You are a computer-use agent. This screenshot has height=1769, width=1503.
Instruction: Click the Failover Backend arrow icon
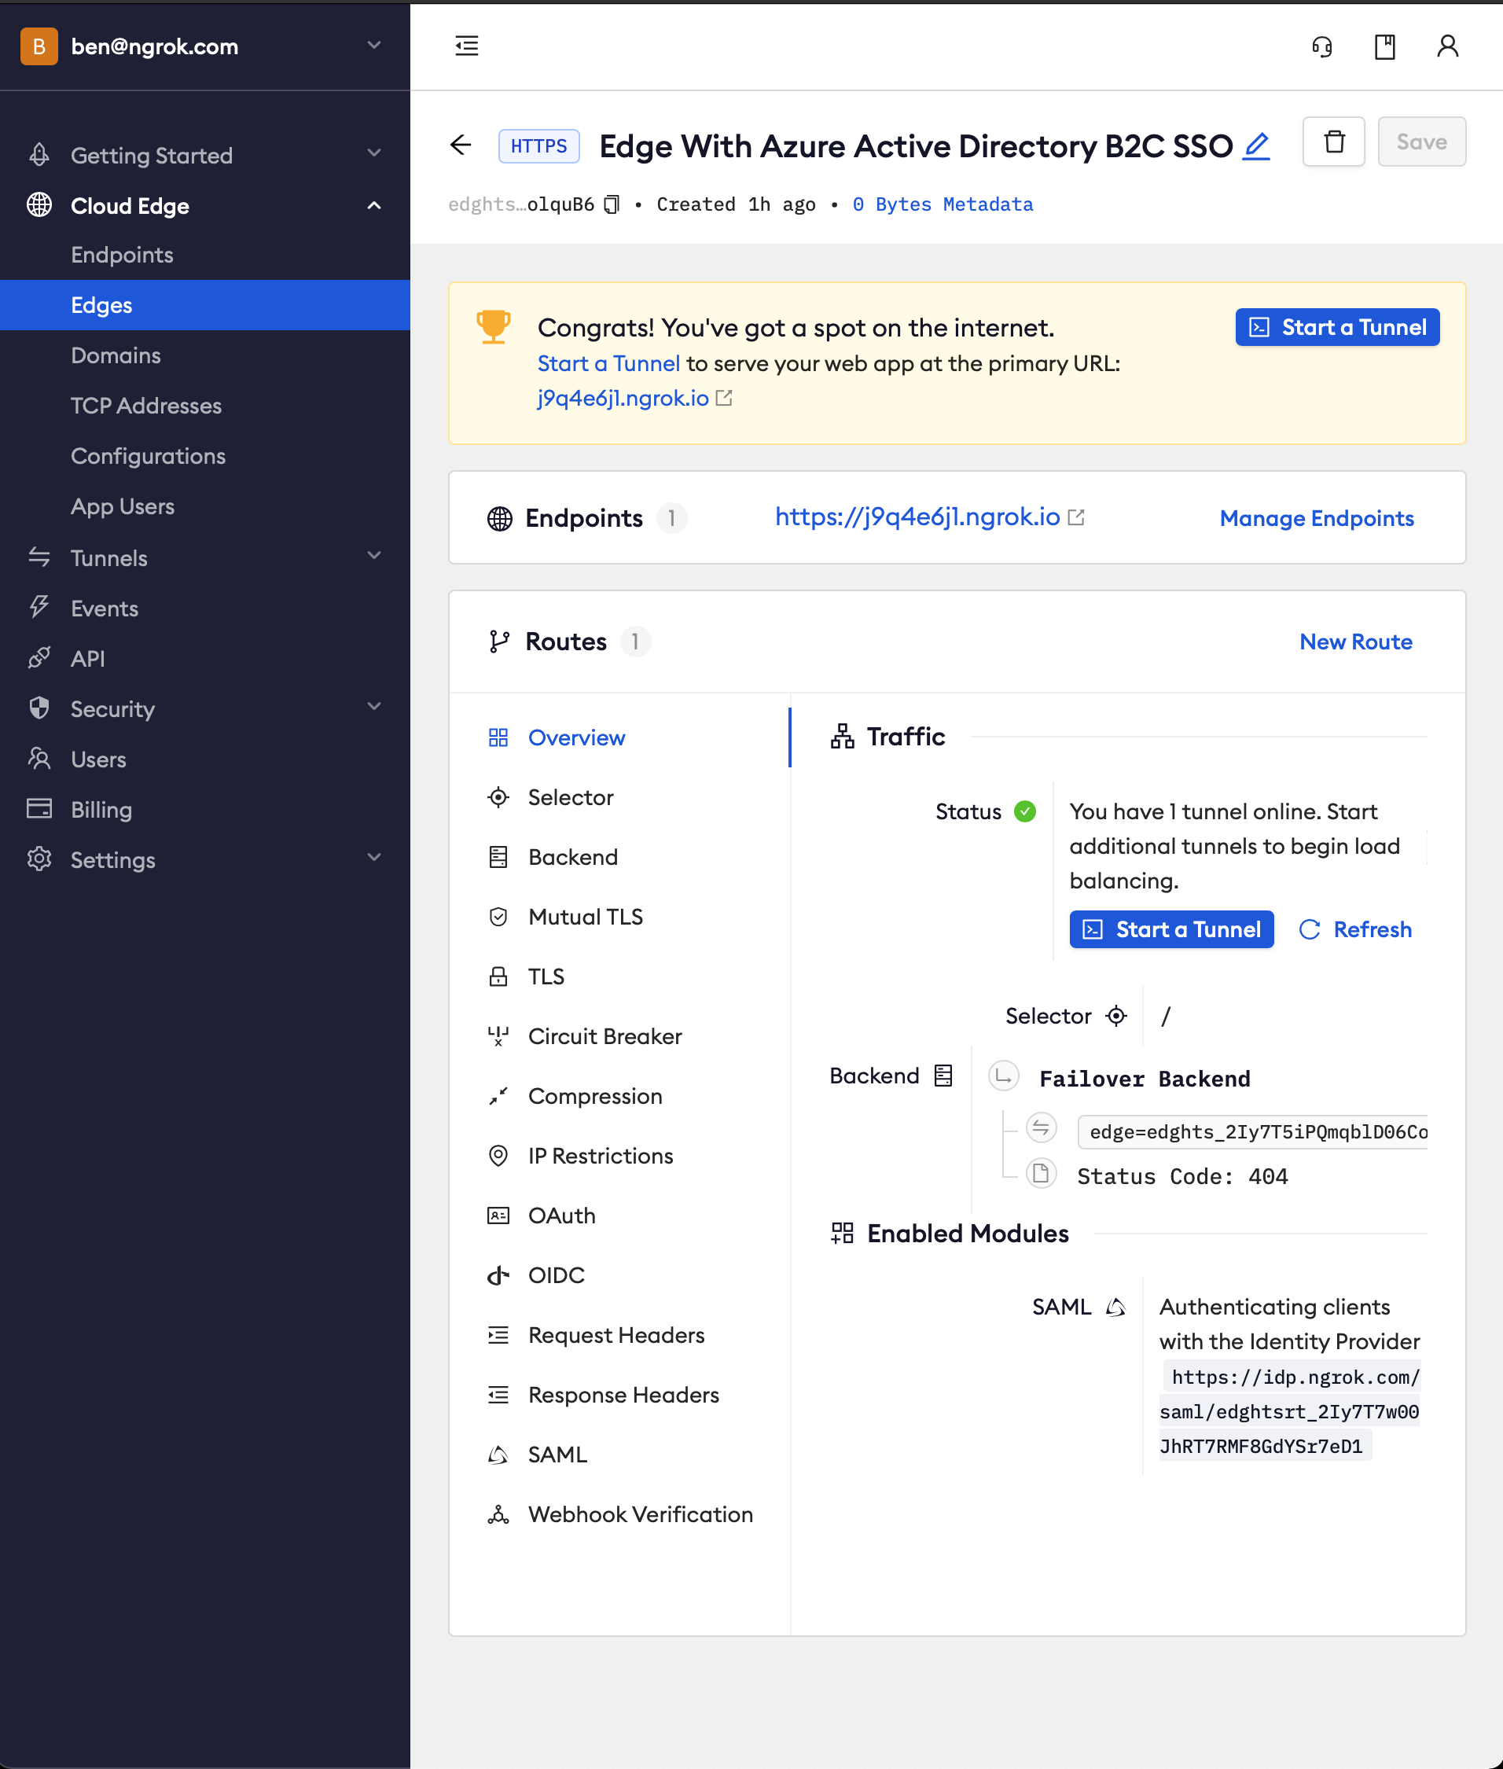click(1004, 1076)
